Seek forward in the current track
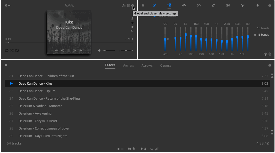This screenshot has height=153, width=275. [74, 51]
